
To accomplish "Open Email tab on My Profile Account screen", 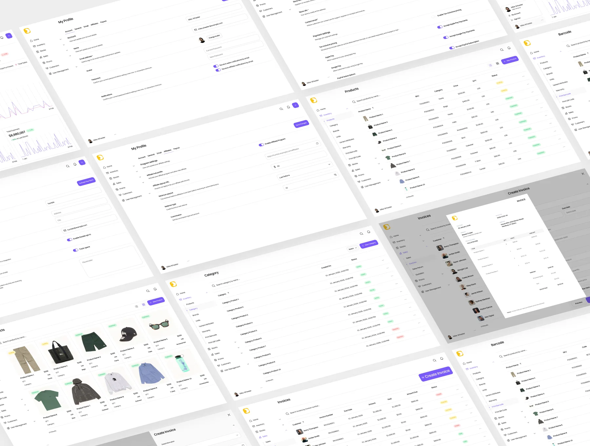I will coord(86,26).
